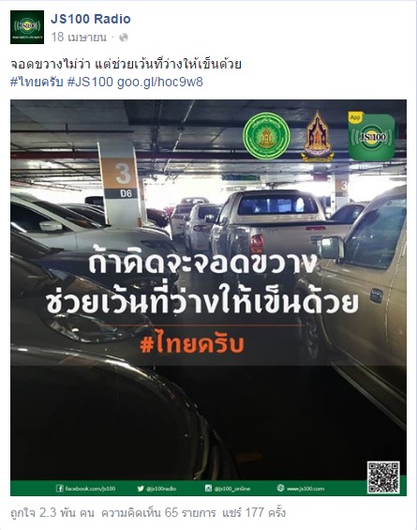Screen dimensions: 417x530
Task: Open the 65 comments list
Action: pos(158,512)
